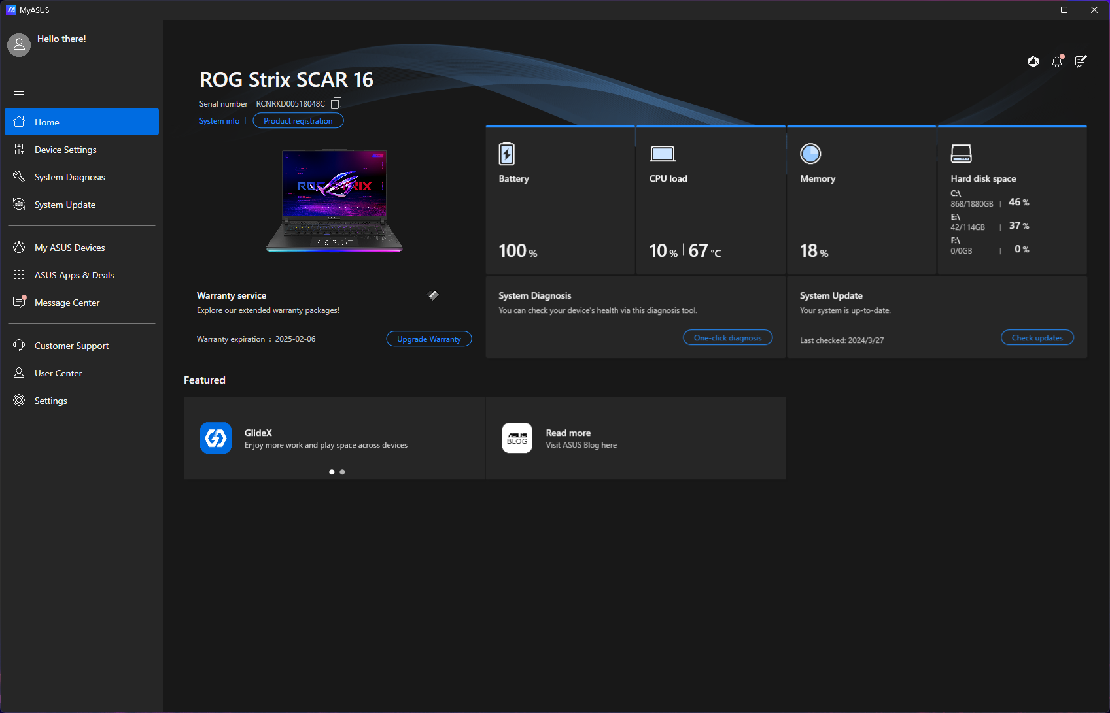Image resolution: width=1110 pixels, height=713 pixels.
Task: Click the Upgrade Warranty button
Action: [x=429, y=339]
